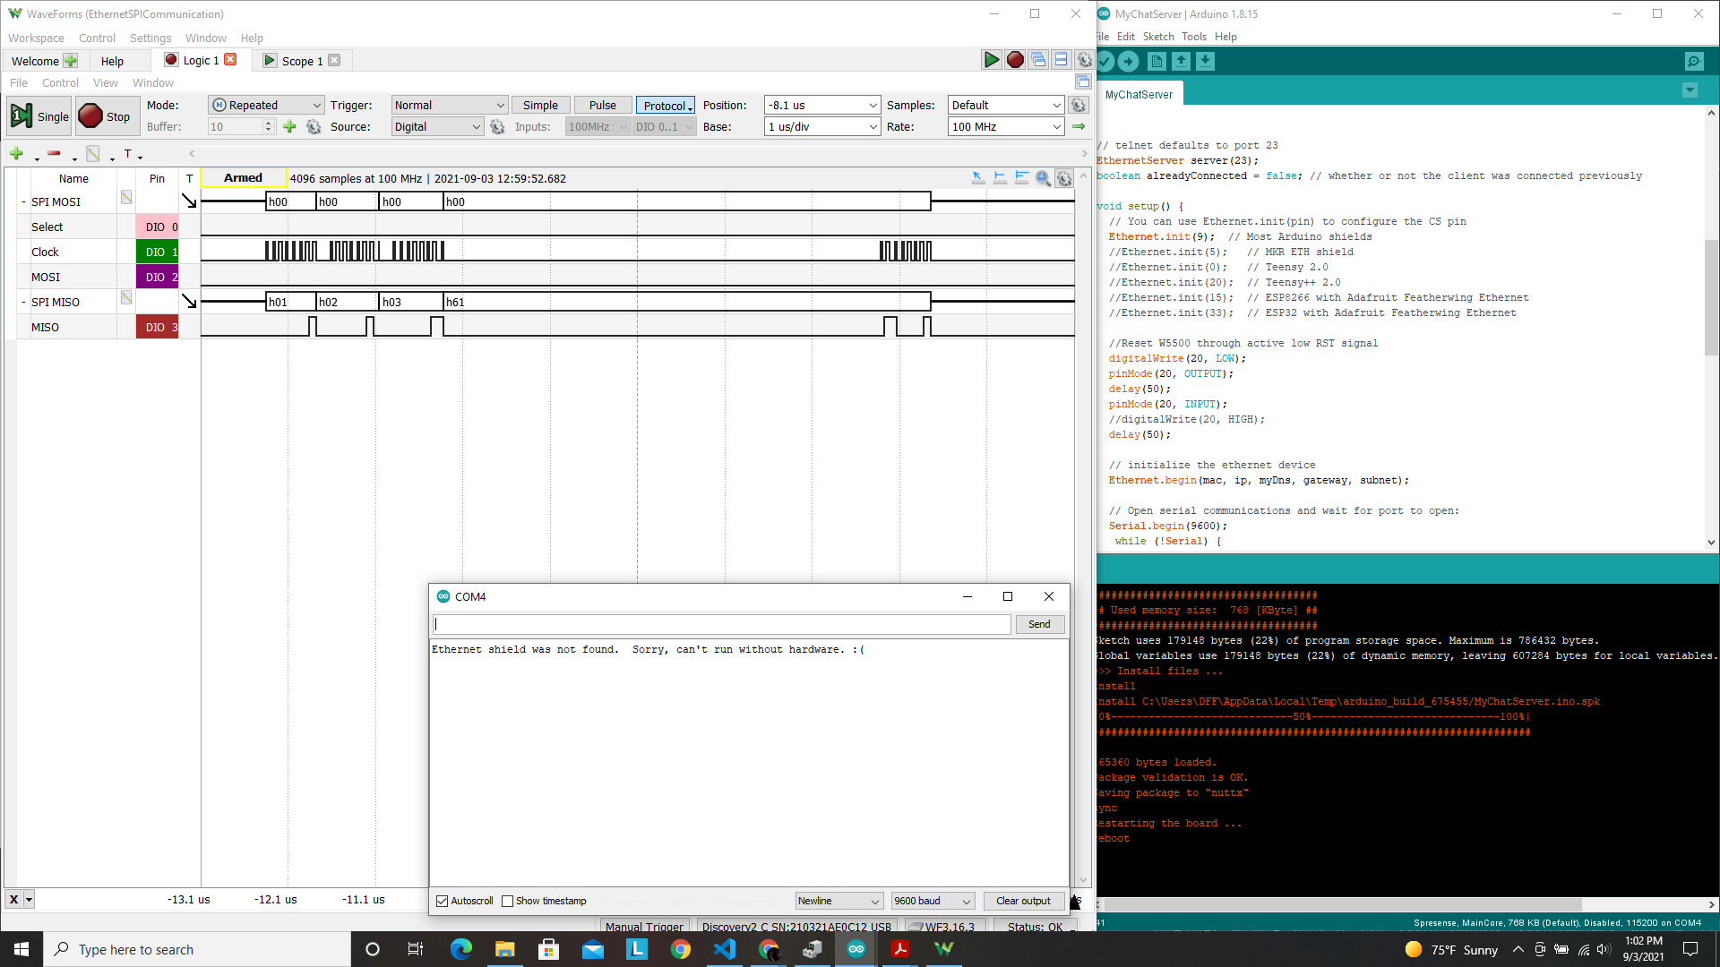Save sketch with Arduino down-arrow icon
The width and height of the screenshot is (1720, 967).
(x=1205, y=61)
